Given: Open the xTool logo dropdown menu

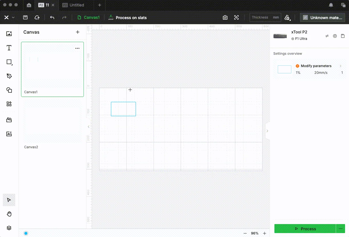Looking at the screenshot, I should [x=9, y=17].
